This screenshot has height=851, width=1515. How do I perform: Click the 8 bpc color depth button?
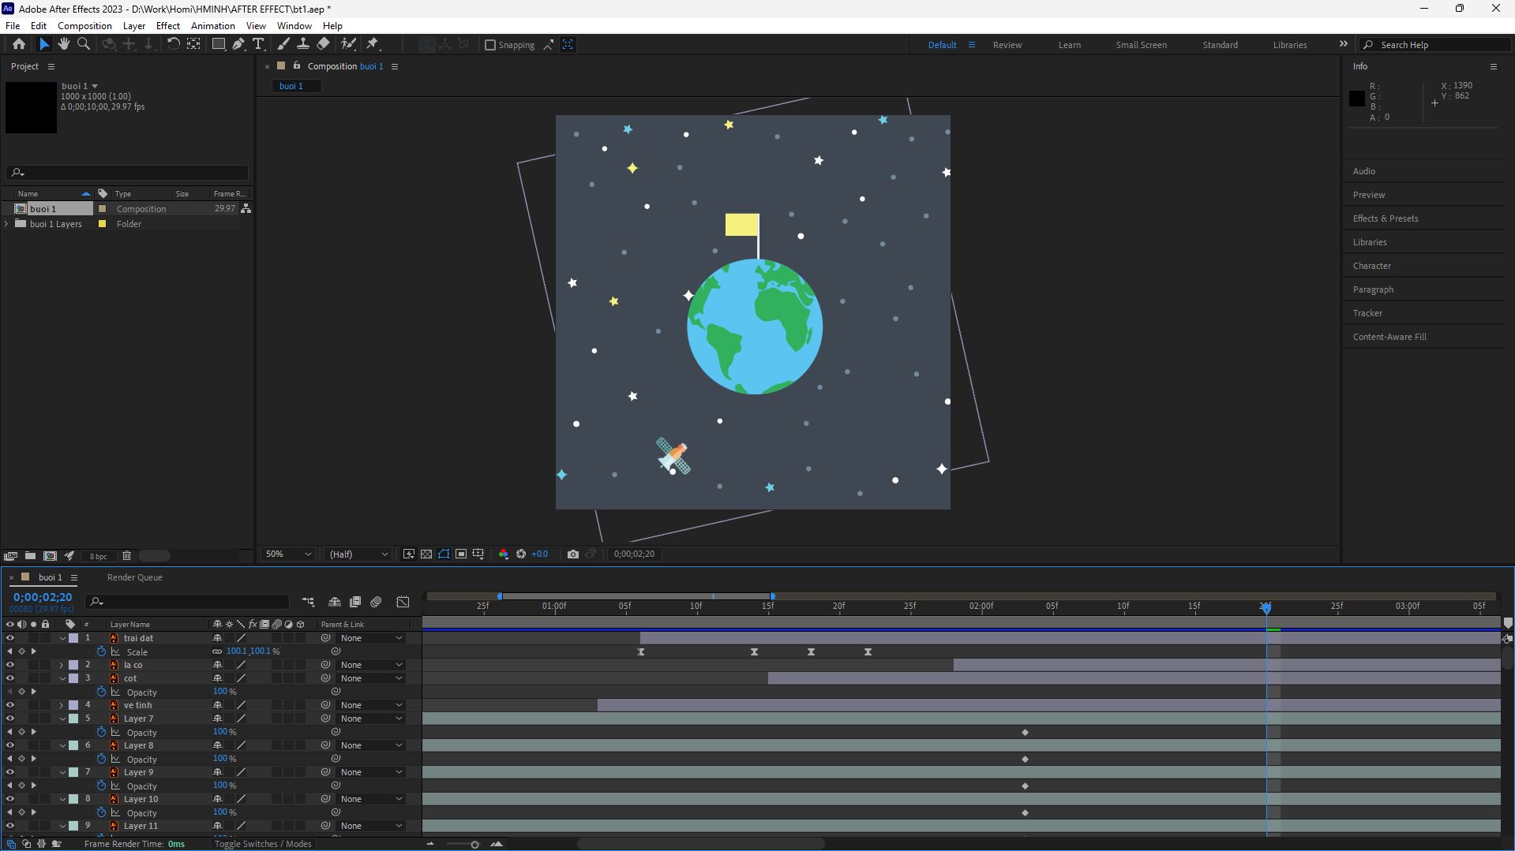point(98,557)
